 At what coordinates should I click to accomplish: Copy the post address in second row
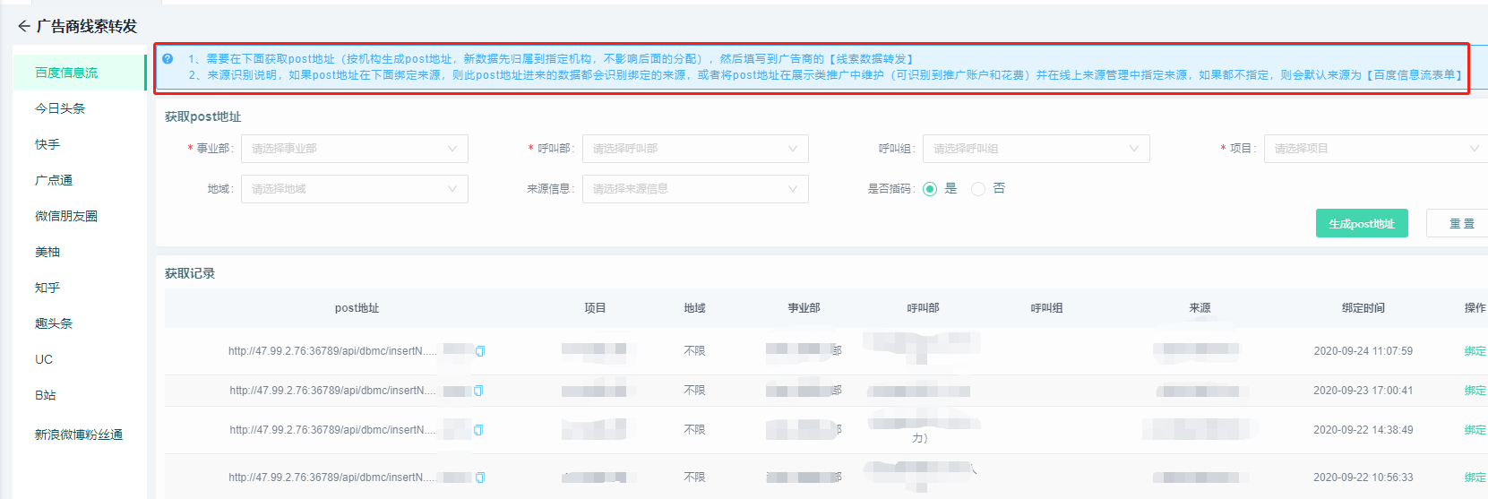(x=478, y=391)
